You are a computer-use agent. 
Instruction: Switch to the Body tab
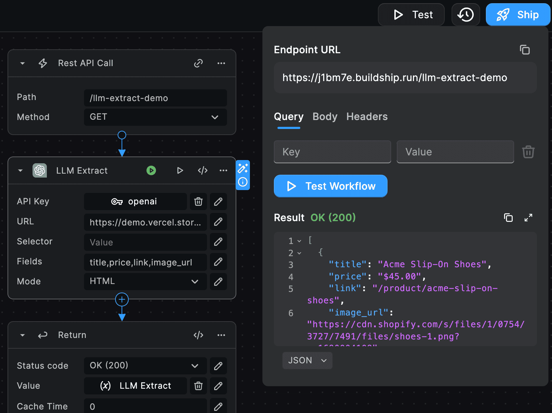[325, 116]
